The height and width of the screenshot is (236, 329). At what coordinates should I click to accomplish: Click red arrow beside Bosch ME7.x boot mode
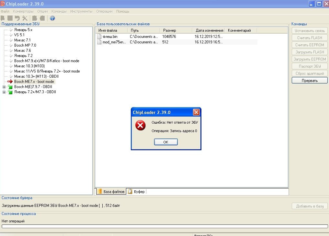click(10, 82)
